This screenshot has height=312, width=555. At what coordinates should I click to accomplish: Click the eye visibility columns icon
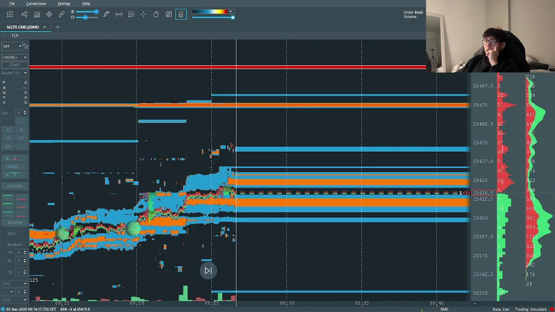169,14
